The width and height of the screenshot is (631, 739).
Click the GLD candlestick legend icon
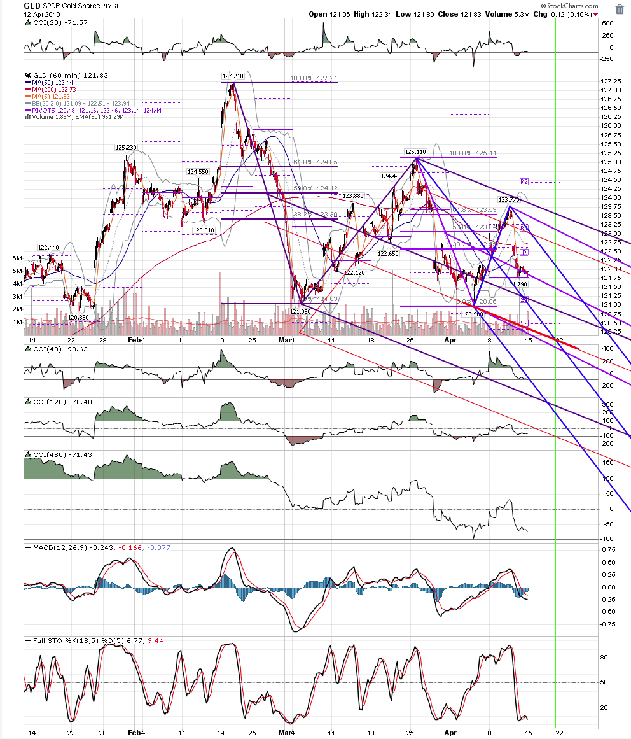[28, 75]
